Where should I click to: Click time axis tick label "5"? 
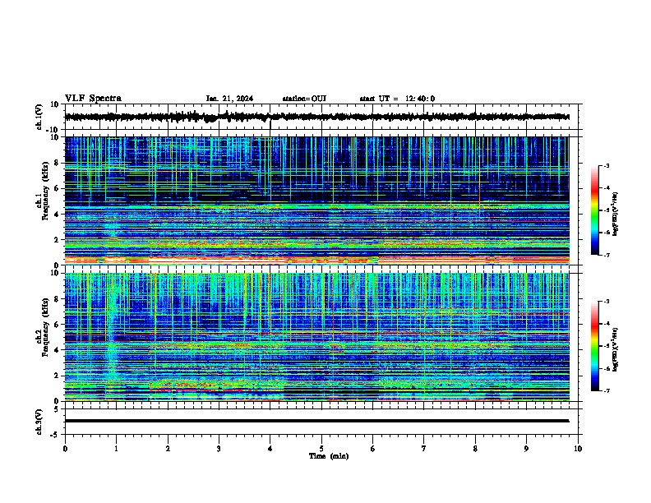click(321, 449)
